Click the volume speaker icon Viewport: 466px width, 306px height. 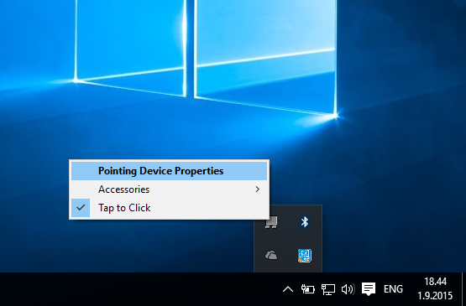(348, 289)
